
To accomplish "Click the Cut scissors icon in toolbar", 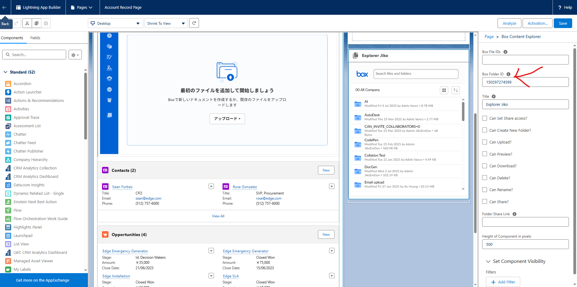I will (27, 23).
